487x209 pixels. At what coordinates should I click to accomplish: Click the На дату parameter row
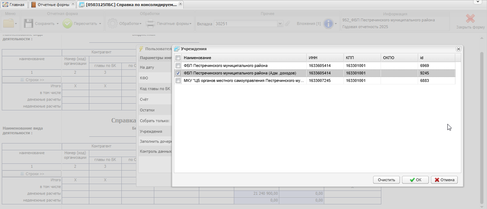pos(155,67)
